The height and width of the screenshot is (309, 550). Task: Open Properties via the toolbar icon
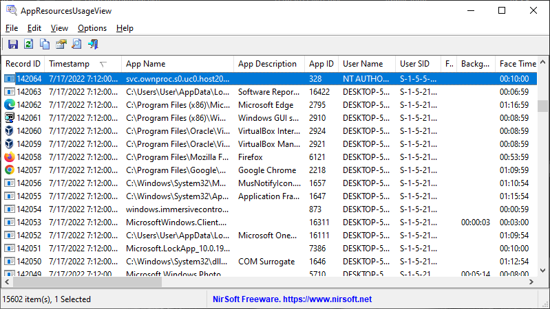[61, 45]
